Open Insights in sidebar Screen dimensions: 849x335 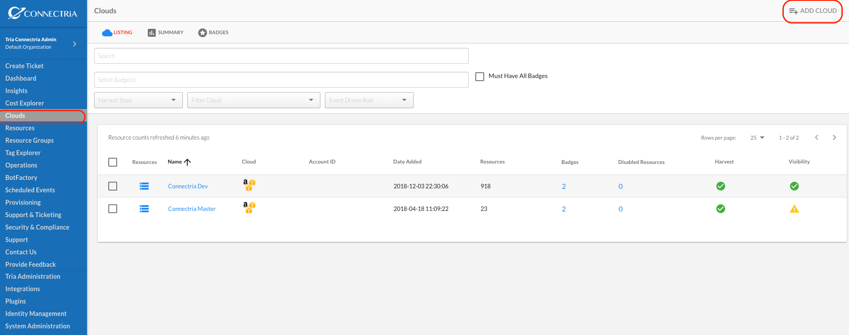(x=16, y=91)
